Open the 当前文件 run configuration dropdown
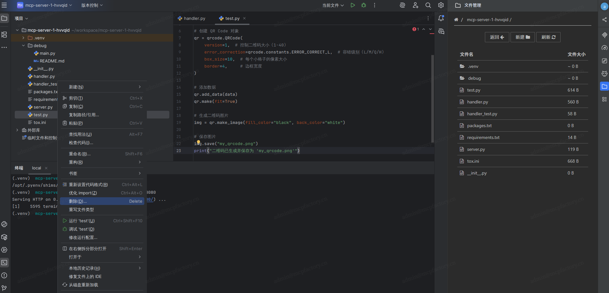 [x=333, y=5]
